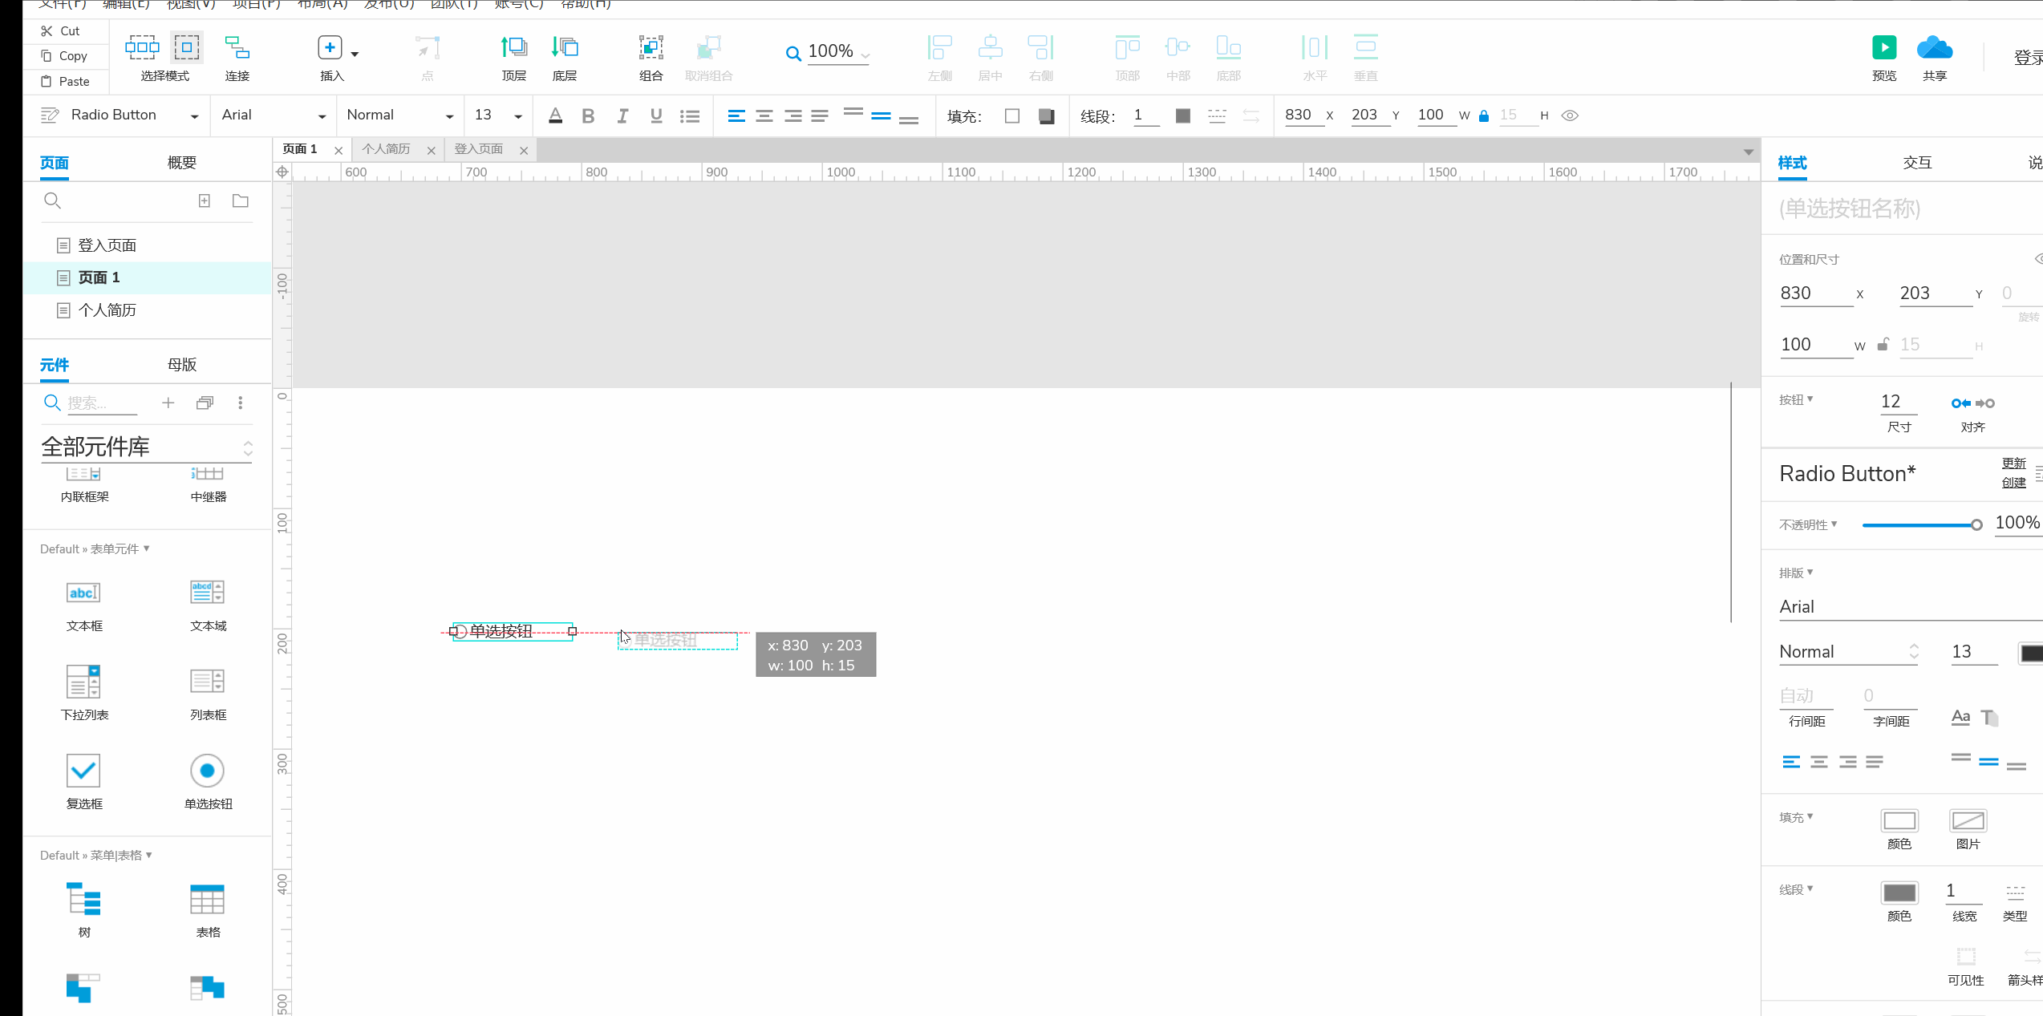Select the 文本框 text field widget

pos(83,605)
